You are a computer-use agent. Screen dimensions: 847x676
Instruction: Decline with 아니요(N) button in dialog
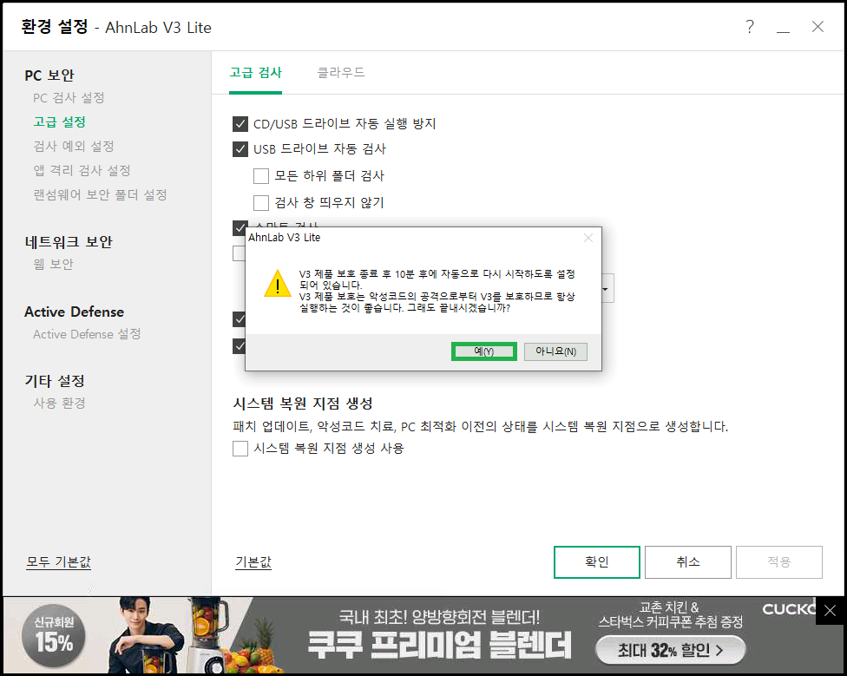(x=555, y=351)
